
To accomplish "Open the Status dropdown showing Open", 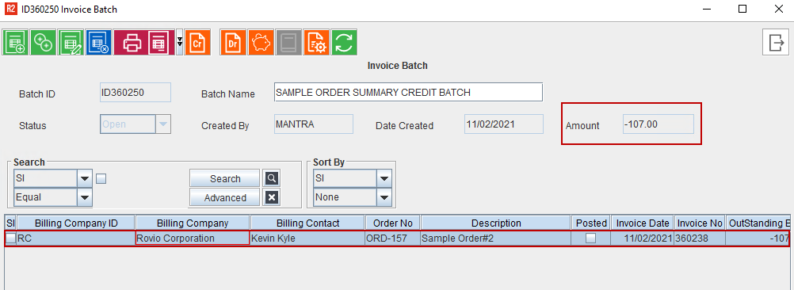I will tap(136, 124).
